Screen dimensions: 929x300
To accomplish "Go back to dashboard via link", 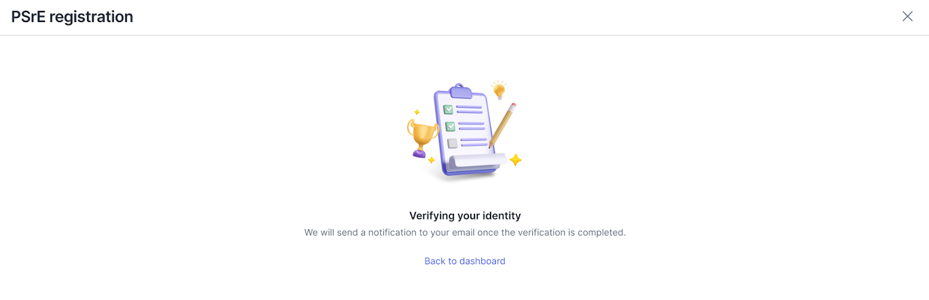I will point(464,261).
